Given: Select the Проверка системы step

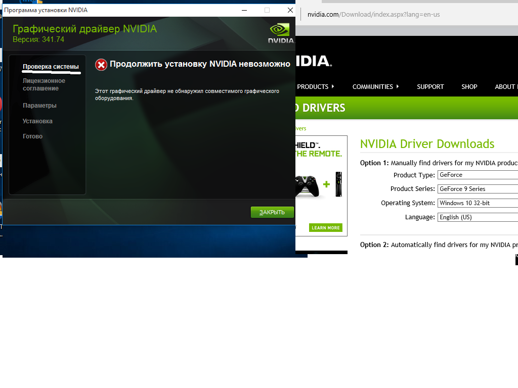Looking at the screenshot, I should (51, 67).
